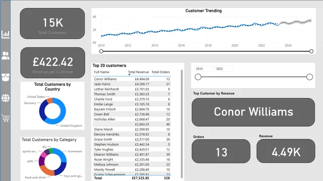The width and height of the screenshot is (323, 181).
Task: Click the sort arrow under Total Revenue
Action: click(129, 75)
